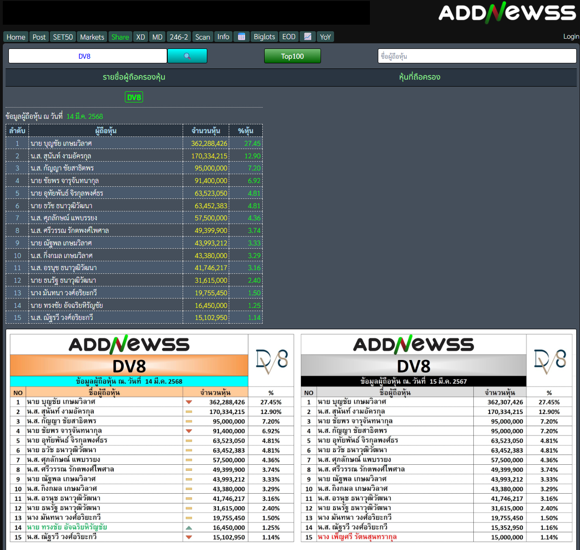The height and width of the screenshot is (550, 580).
Task: Click share count 91,400,000 in the dark table
Action: tap(211, 181)
